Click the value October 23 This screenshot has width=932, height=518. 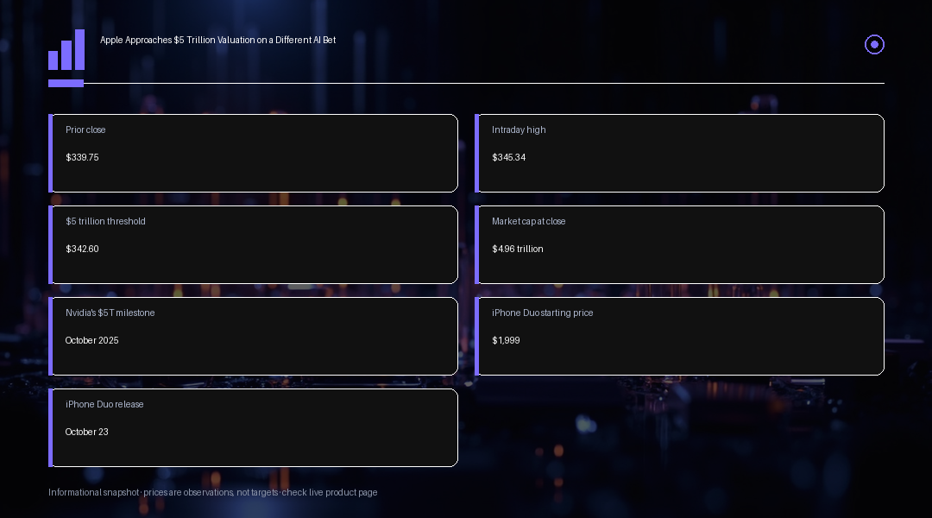click(87, 433)
